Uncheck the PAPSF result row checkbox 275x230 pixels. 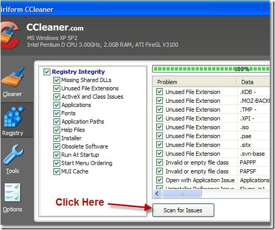point(159,171)
